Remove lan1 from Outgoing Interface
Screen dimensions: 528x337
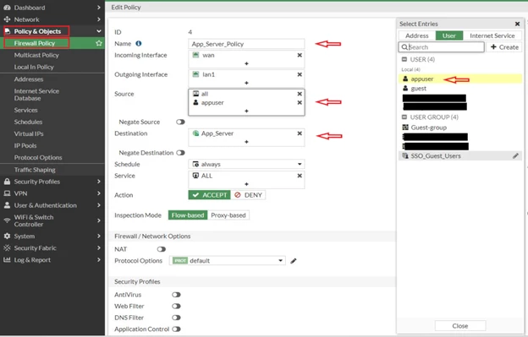pos(300,74)
